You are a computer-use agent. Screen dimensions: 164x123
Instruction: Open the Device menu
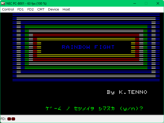coord(53,9)
